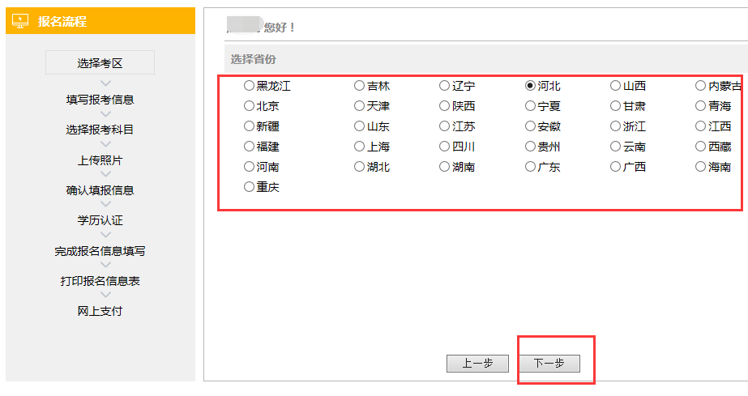
Task: Select the 上海 radio option
Action: click(359, 147)
